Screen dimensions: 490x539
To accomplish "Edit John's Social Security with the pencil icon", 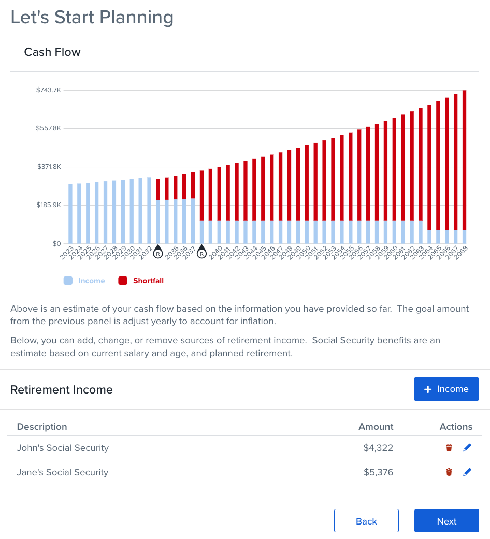I will [x=467, y=447].
